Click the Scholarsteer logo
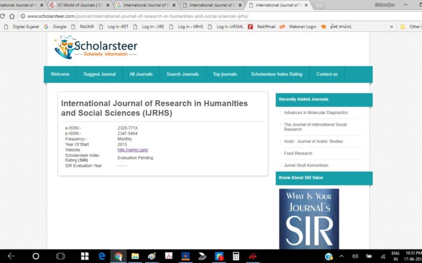422x263 pixels. click(96, 47)
